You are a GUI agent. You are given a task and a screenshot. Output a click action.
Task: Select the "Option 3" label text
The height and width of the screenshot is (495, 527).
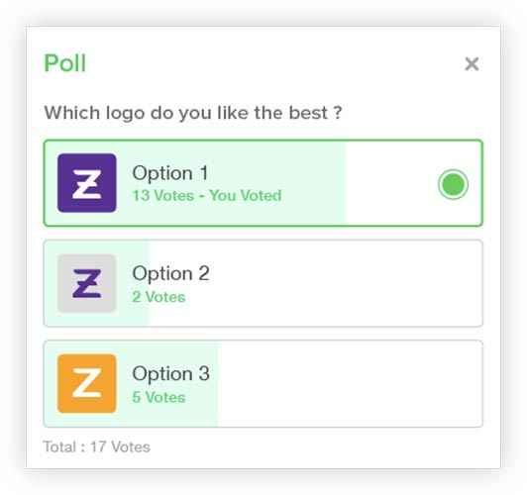[x=170, y=373]
